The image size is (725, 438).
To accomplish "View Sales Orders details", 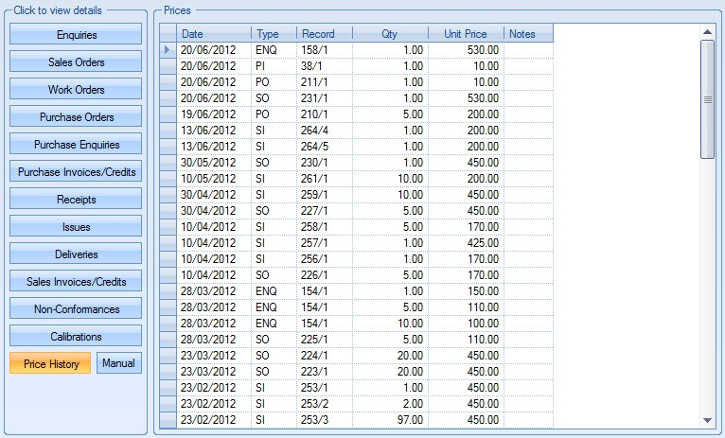I will (76, 62).
